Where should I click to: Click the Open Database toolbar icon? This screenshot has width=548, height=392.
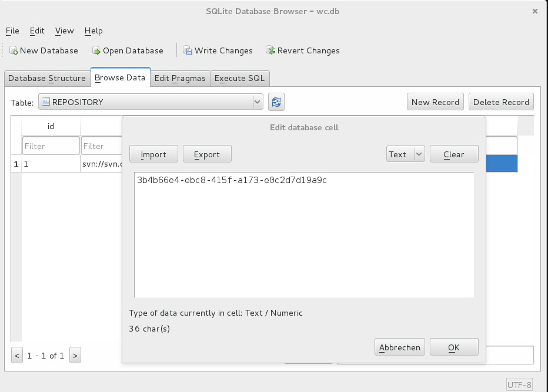click(96, 51)
